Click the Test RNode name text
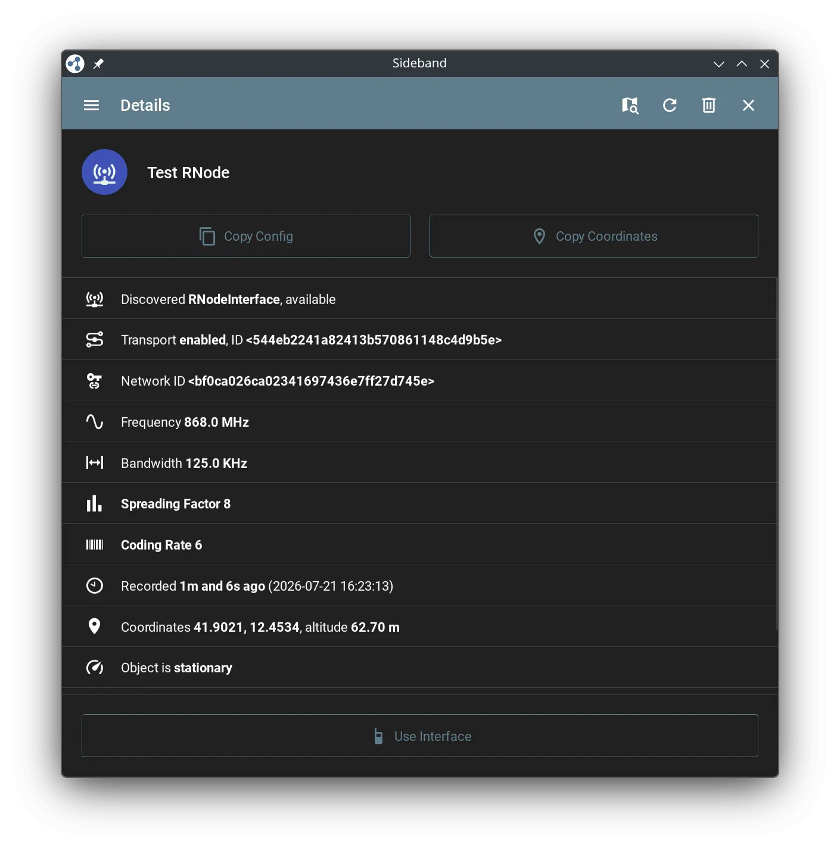 pos(188,173)
